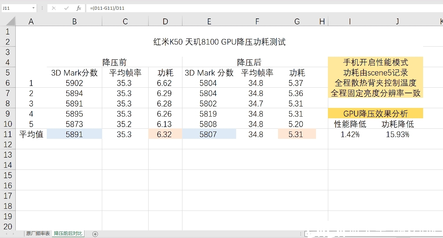The height and width of the screenshot is (238, 443).
Task: Click the 性能降低 label cell
Action: pos(350,124)
